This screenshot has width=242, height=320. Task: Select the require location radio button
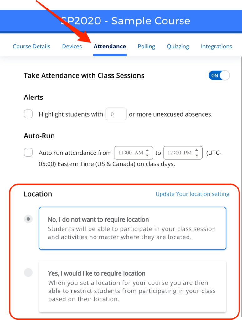pyautogui.click(x=28, y=273)
